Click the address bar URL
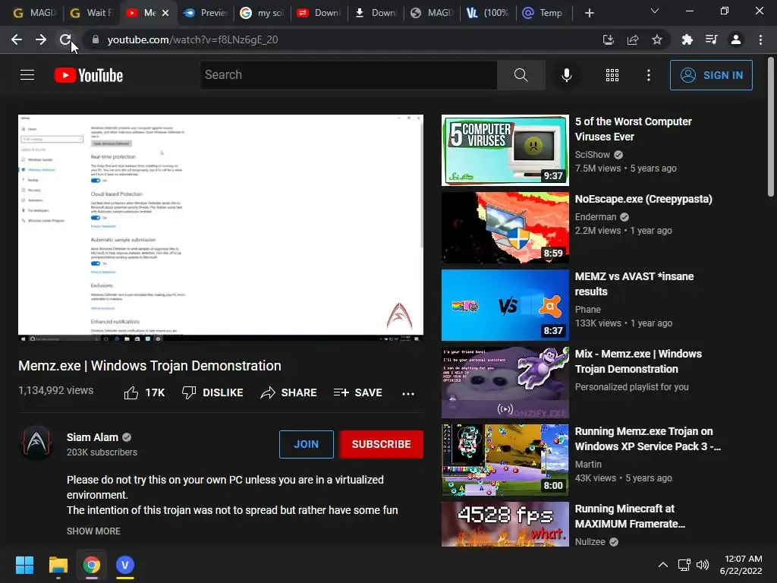The image size is (777, 583). (x=192, y=39)
